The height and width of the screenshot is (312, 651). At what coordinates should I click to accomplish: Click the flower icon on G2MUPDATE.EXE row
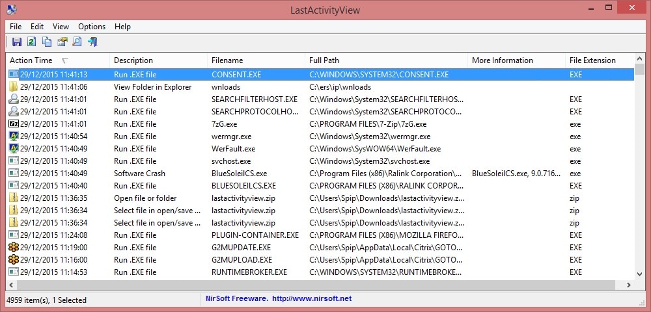click(14, 248)
